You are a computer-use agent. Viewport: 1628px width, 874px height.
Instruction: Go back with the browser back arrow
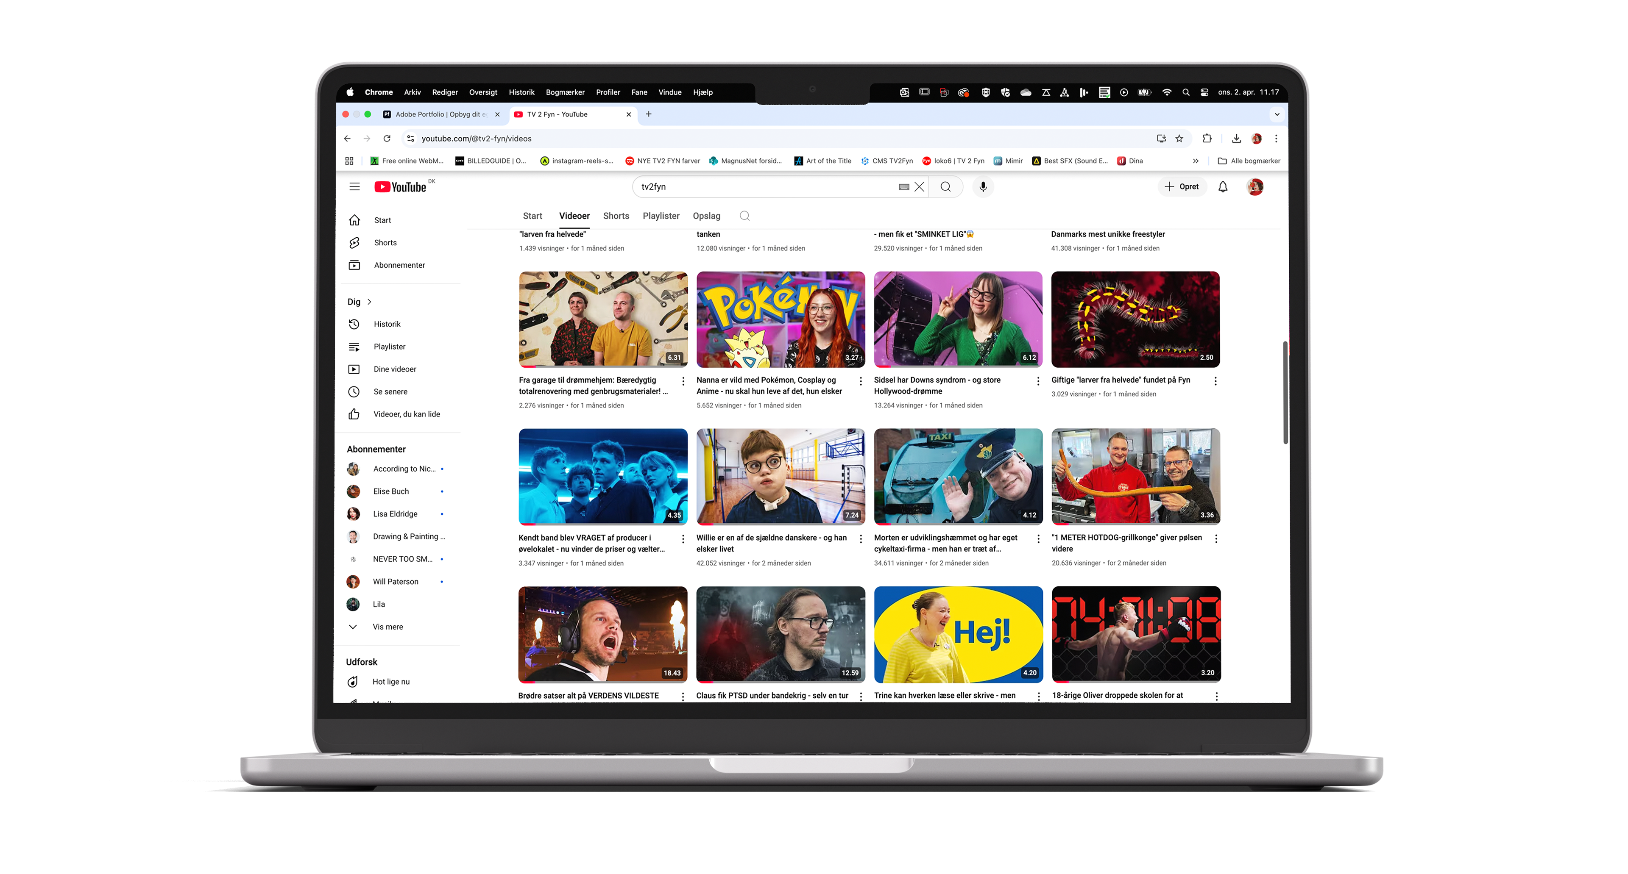(x=347, y=139)
